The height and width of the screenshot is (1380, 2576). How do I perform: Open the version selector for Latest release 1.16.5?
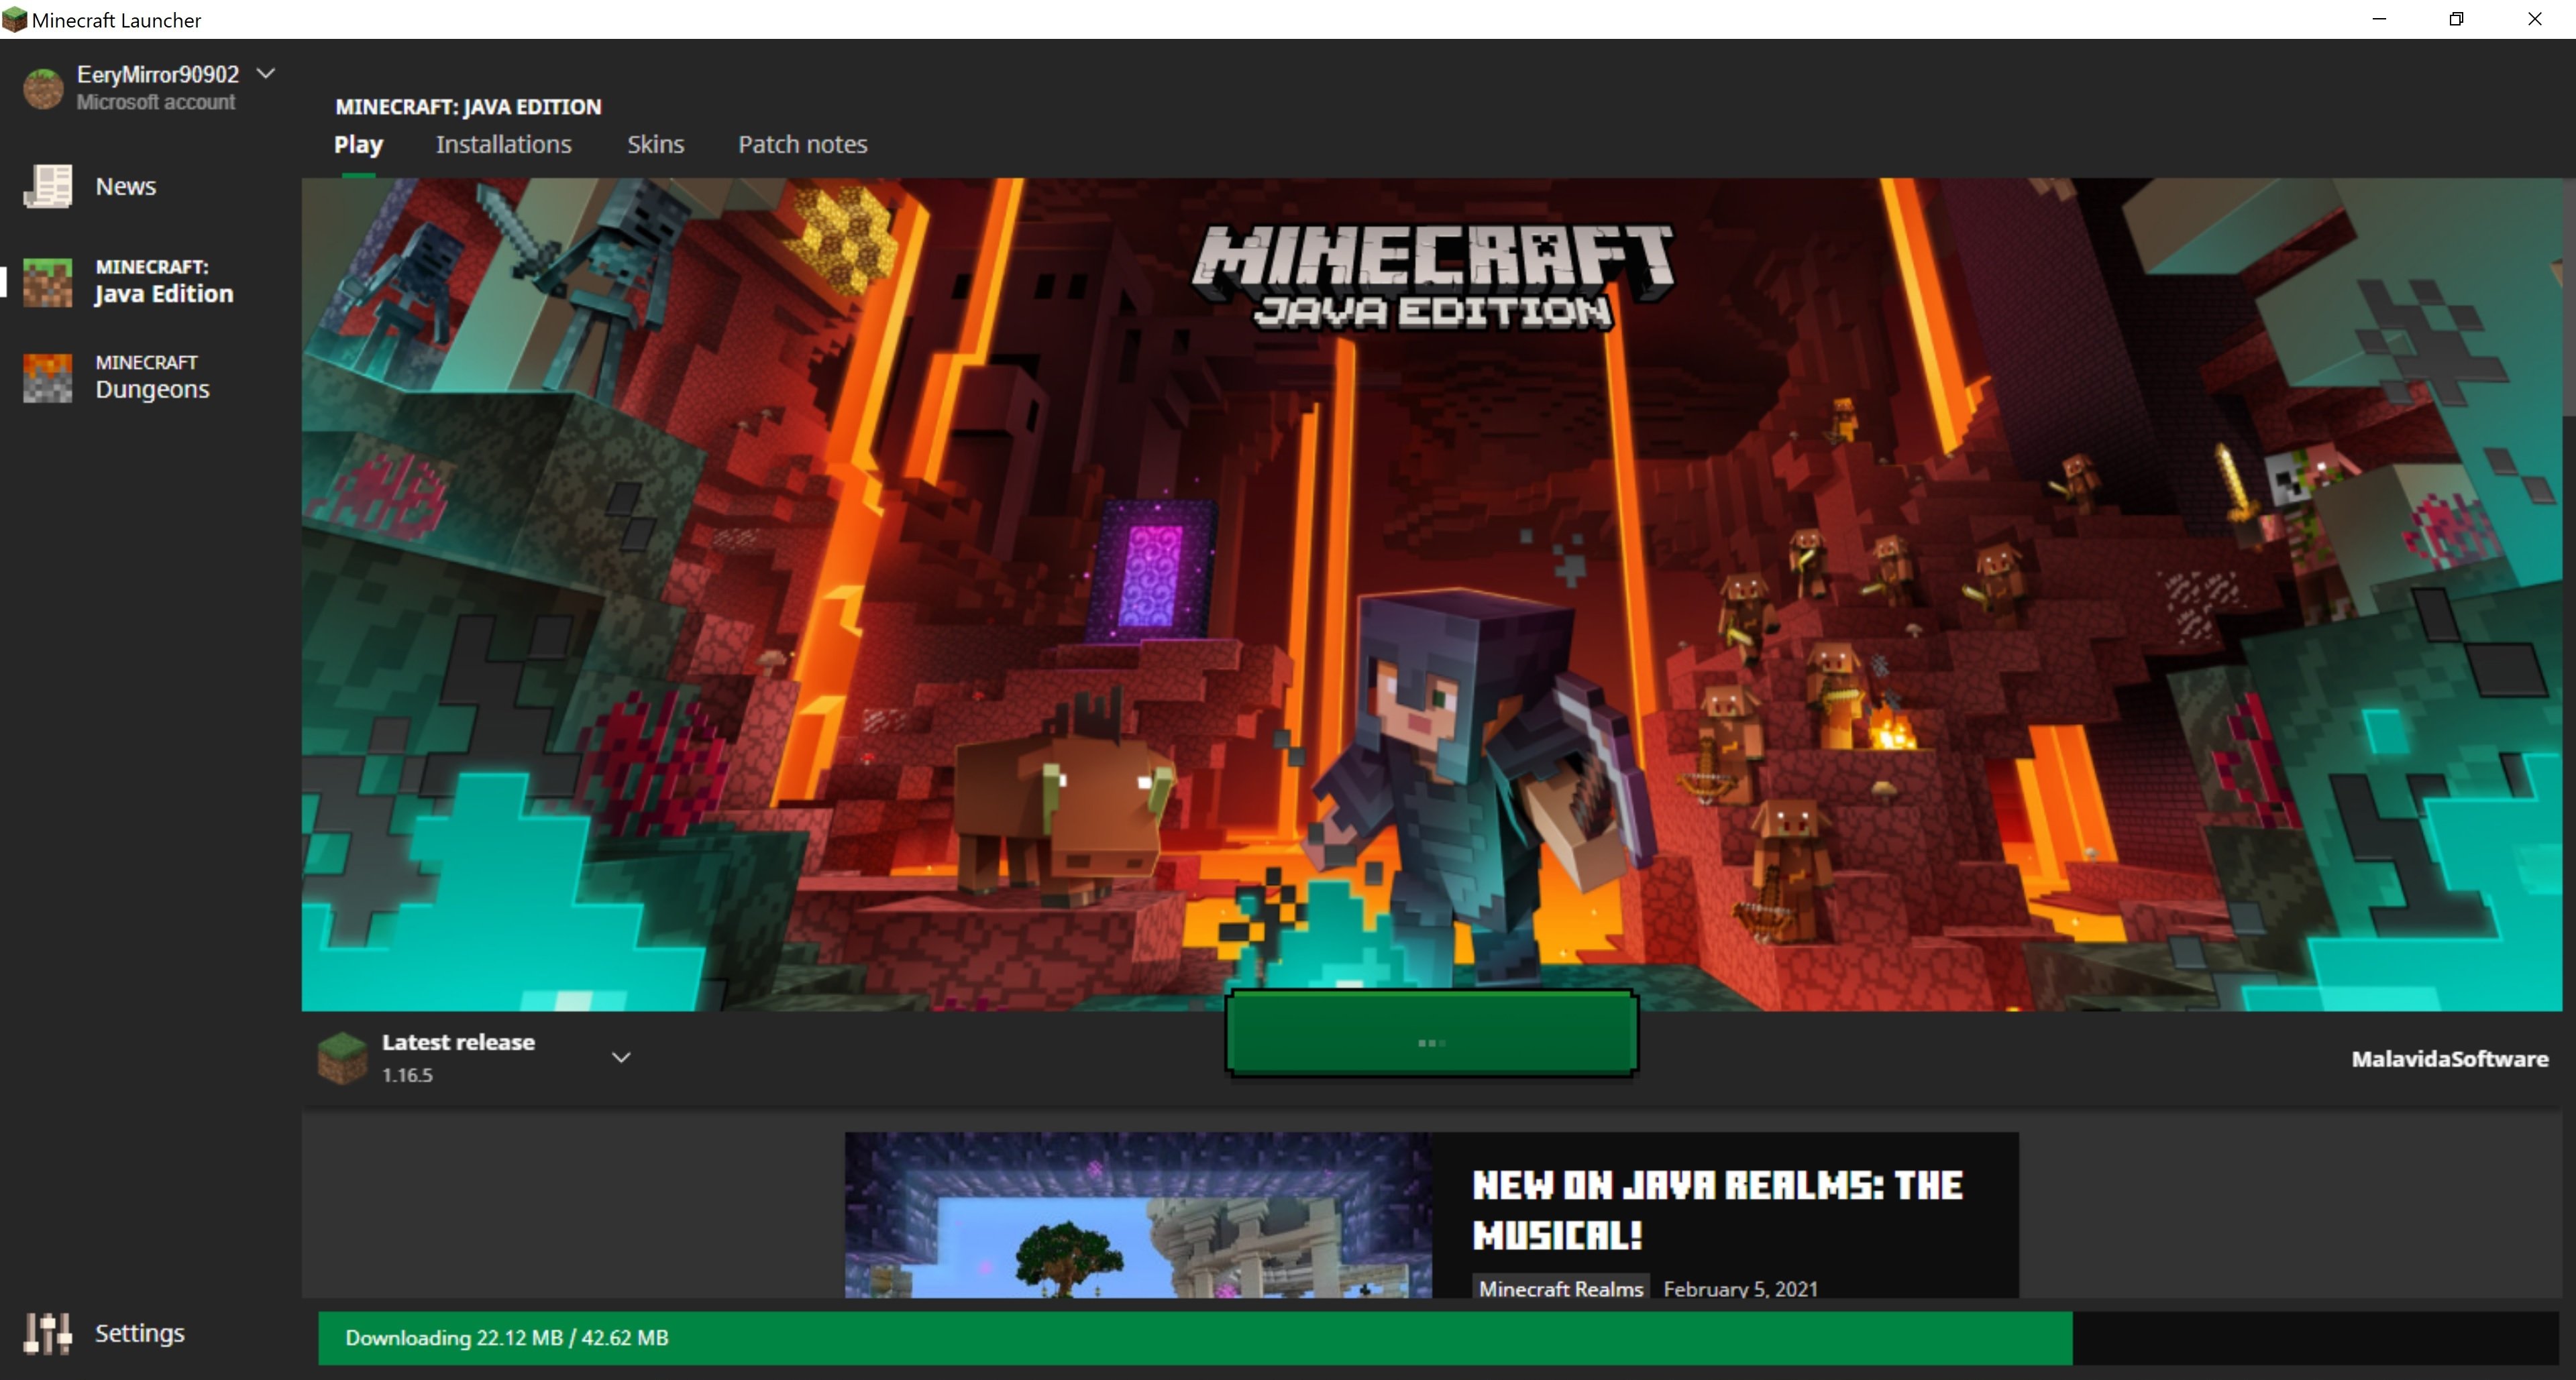[621, 1056]
